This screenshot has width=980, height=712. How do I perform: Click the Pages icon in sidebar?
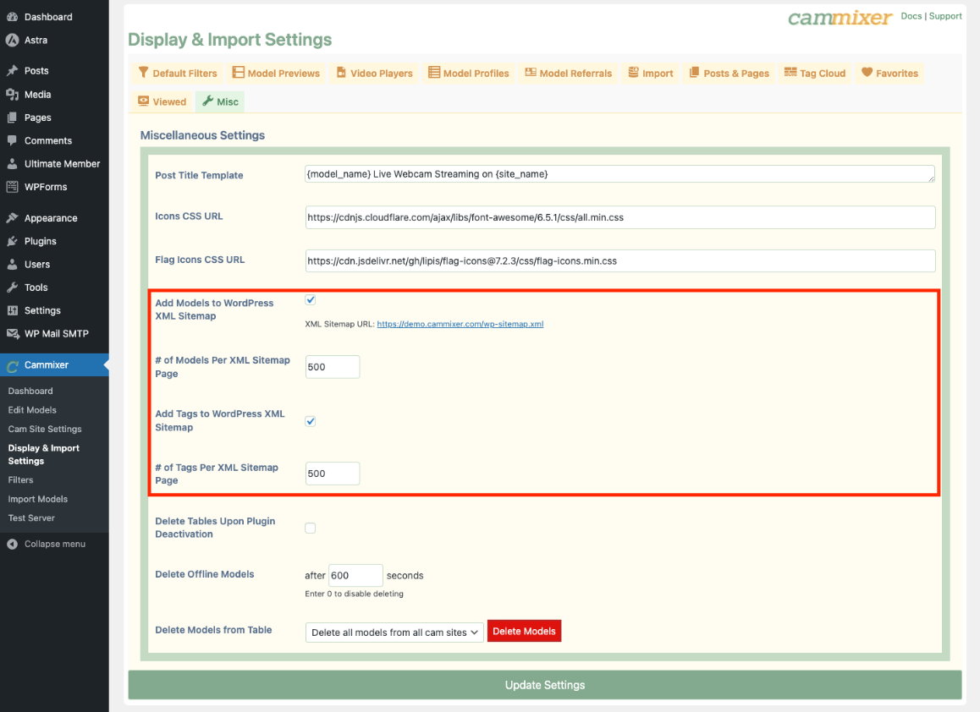point(12,118)
